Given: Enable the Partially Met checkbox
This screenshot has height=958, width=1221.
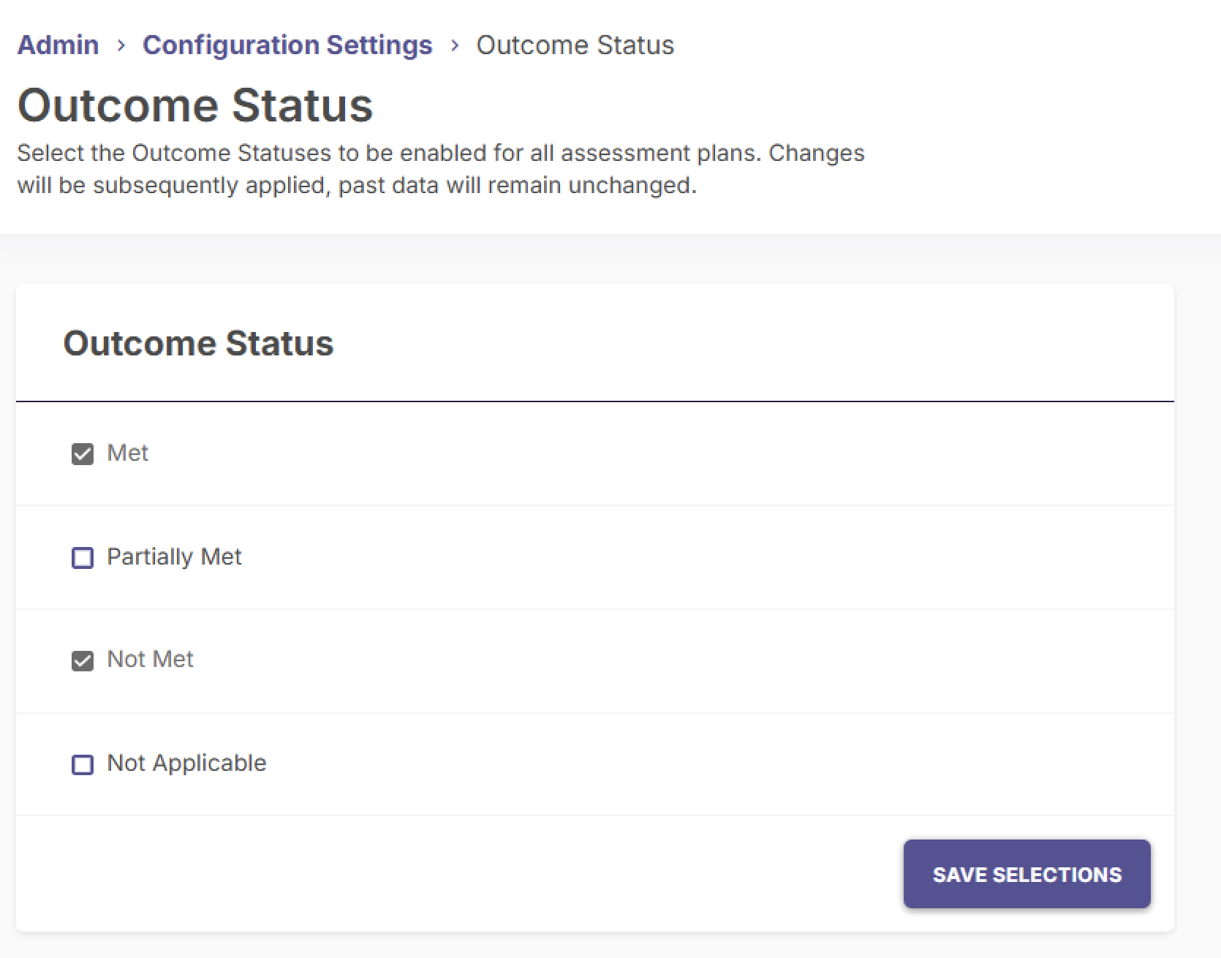Looking at the screenshot, I should coord(83,558).
